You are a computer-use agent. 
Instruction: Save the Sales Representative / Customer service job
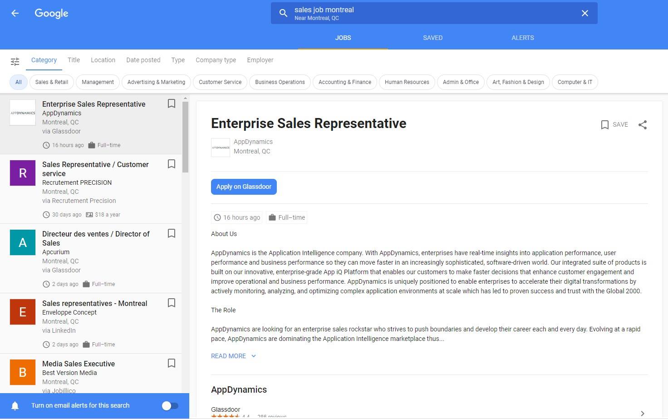[172, 164]
